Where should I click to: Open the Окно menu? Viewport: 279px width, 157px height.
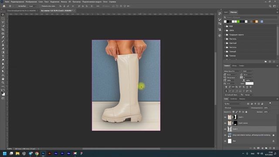pos(105,2)
